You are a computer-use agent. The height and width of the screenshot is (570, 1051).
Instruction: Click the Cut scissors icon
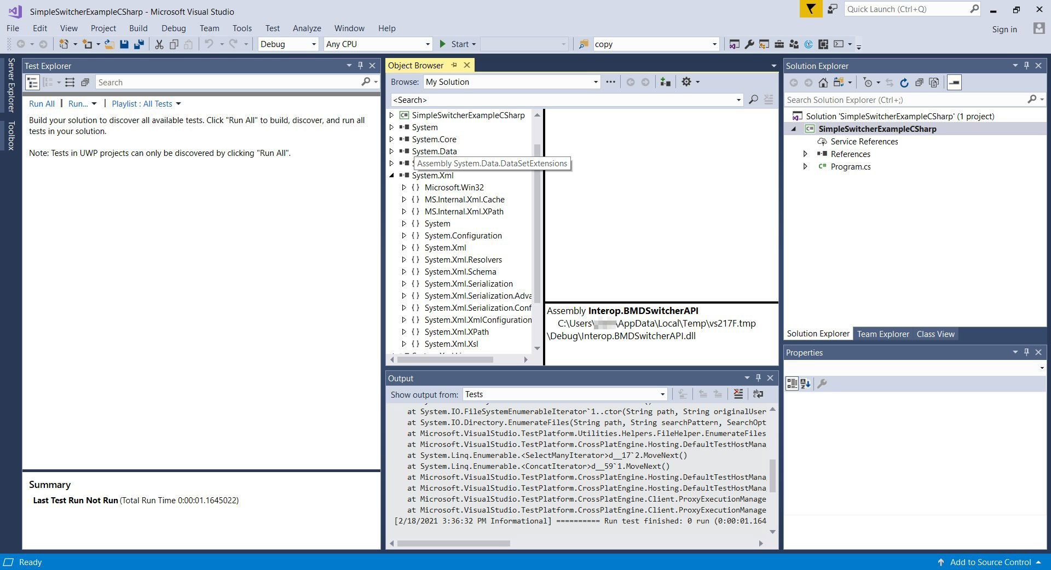pos(159,44)
